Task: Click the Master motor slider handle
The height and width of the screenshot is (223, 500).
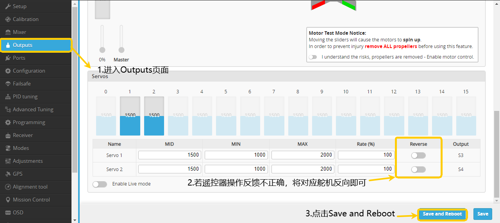Action: 121,50
